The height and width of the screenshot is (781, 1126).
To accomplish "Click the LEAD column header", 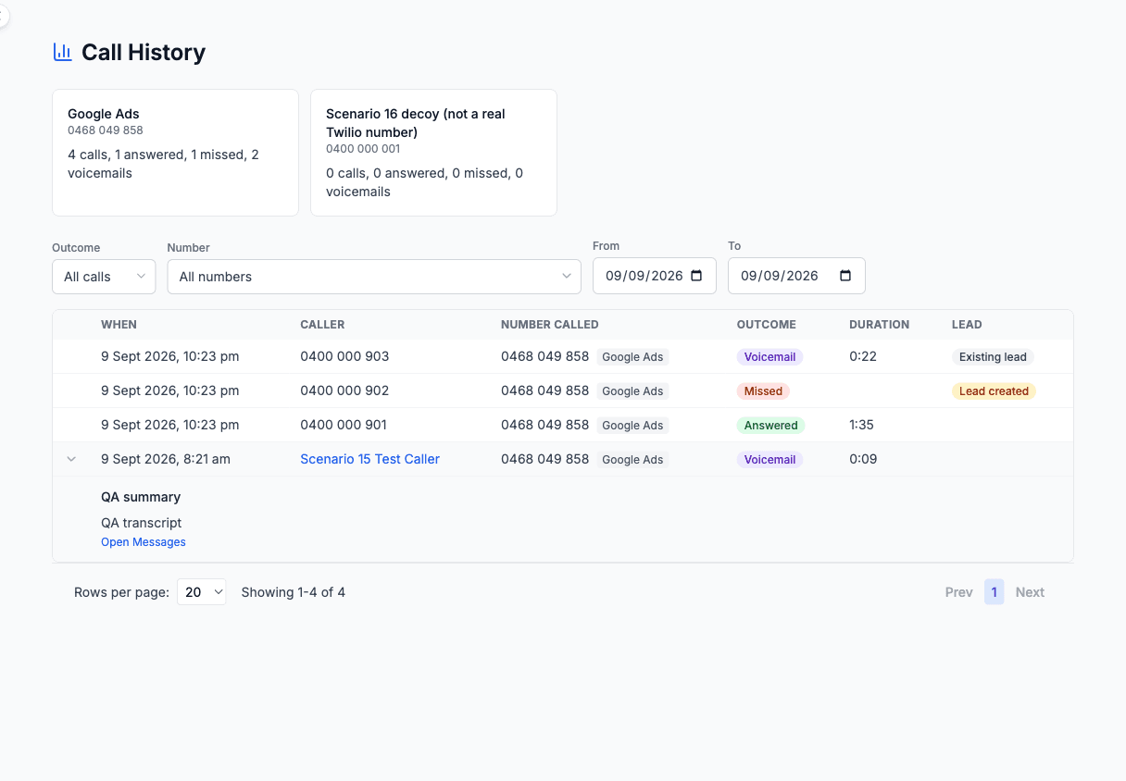I will tap(967, 325).
